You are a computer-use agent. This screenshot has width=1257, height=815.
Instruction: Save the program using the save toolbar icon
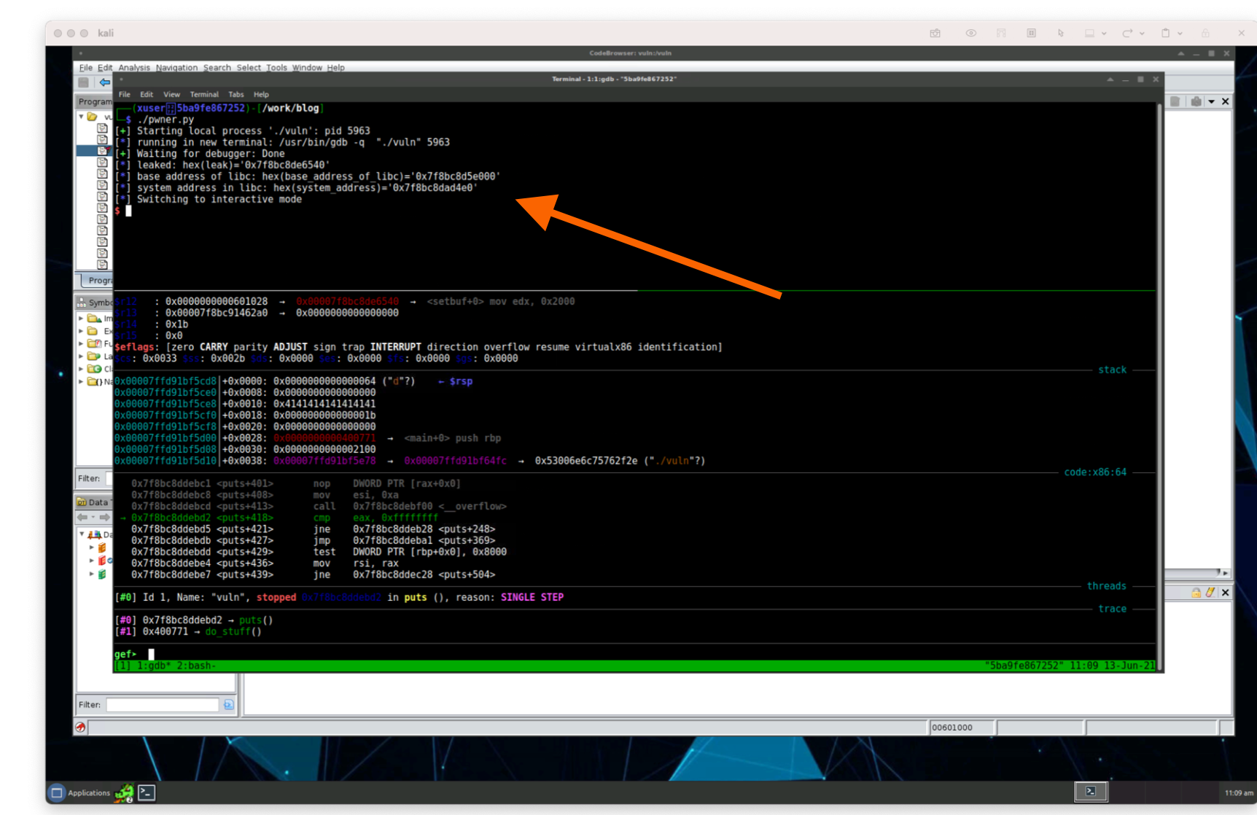(82, 82)
